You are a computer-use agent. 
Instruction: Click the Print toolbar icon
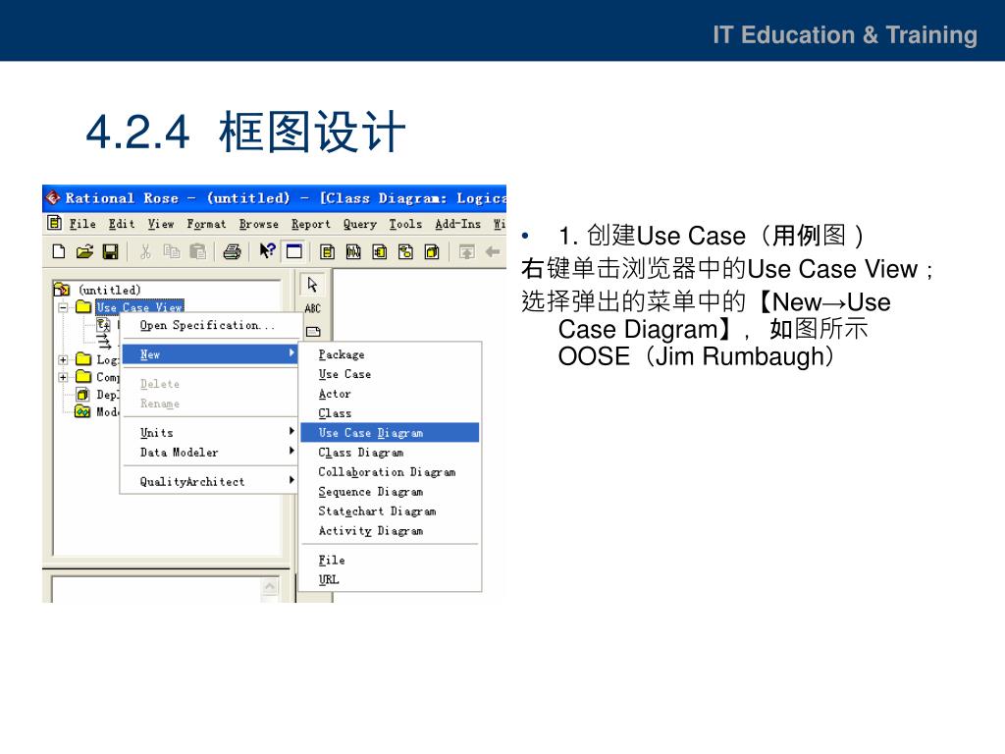point(232,252)
